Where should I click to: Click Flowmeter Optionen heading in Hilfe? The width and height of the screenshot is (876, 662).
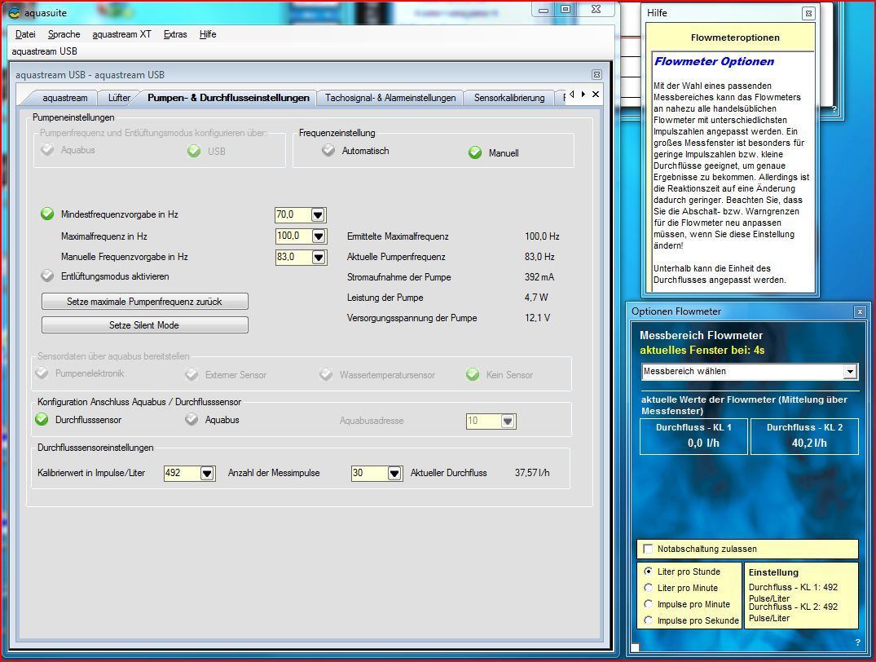point(714,61)
